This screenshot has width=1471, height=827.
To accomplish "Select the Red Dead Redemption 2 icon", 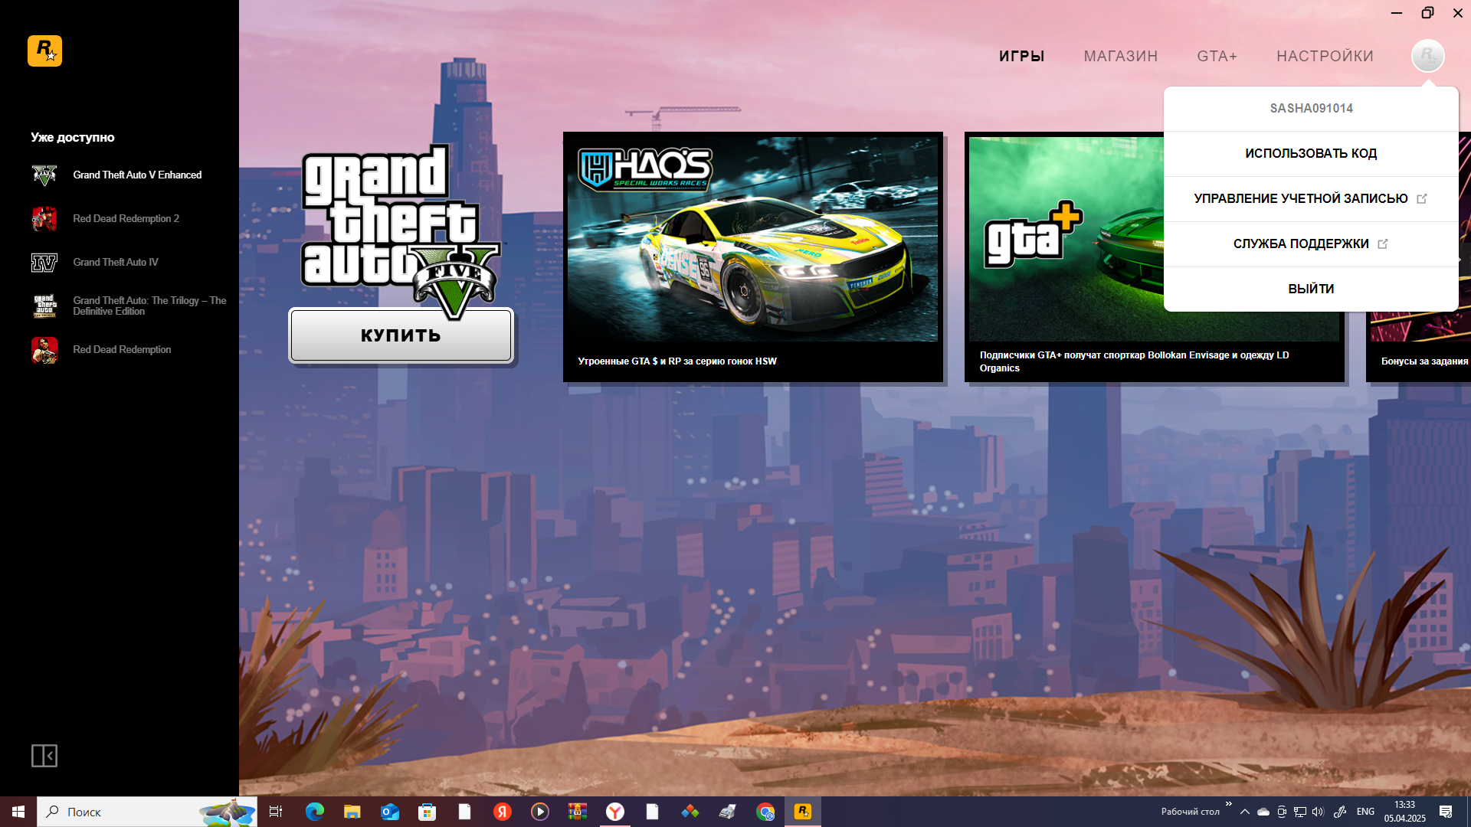I will click(x=44, y=219).
